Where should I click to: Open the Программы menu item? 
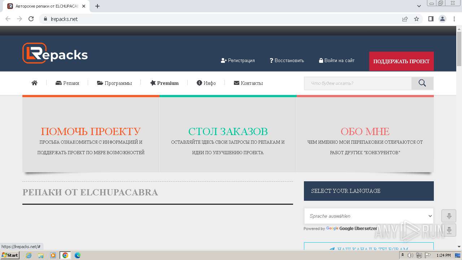point(114,83)
